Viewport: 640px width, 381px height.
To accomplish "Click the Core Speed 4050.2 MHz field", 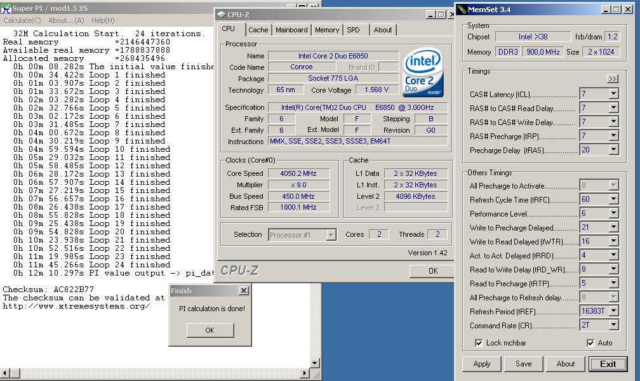I will coord(298,173).
